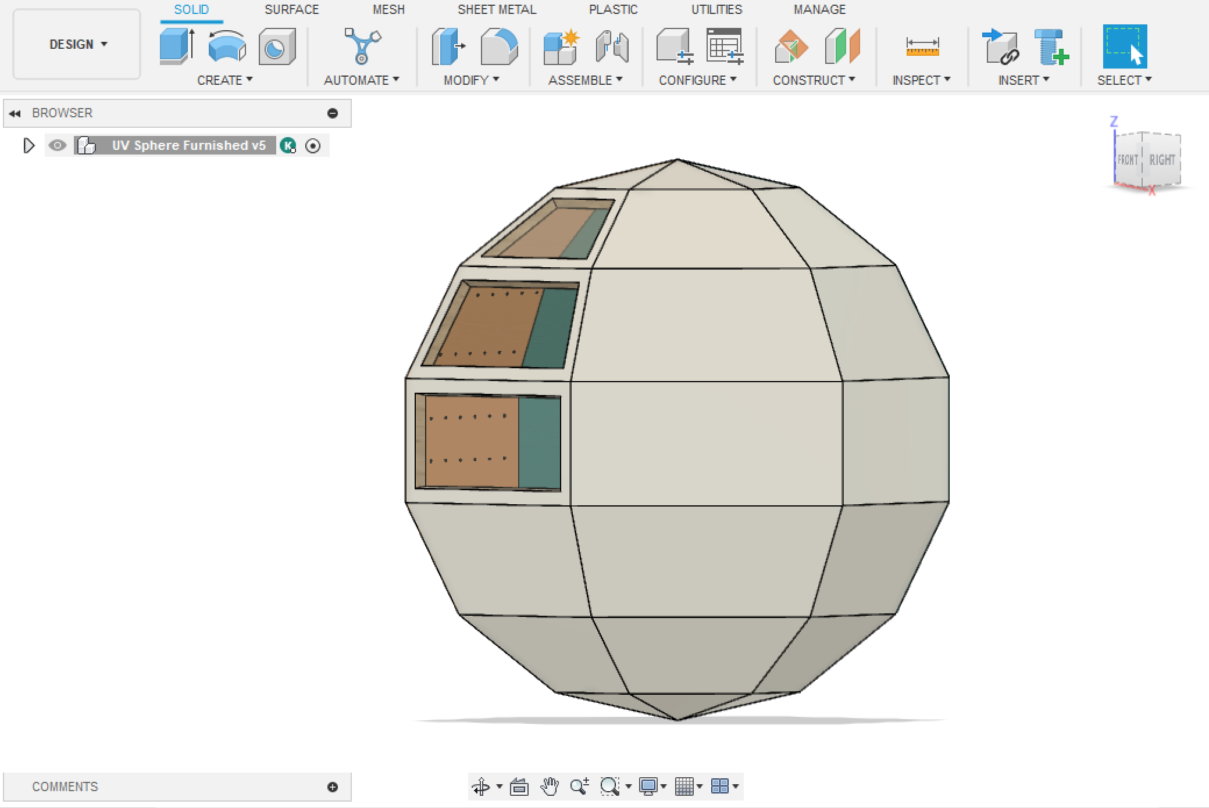
Task: Click the UV Sphere Furnished v5 name
Action: click(x=189, y=145)
